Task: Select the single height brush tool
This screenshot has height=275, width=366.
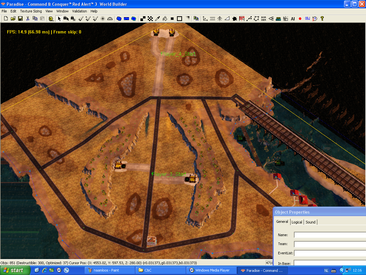Action: (81, 18)
